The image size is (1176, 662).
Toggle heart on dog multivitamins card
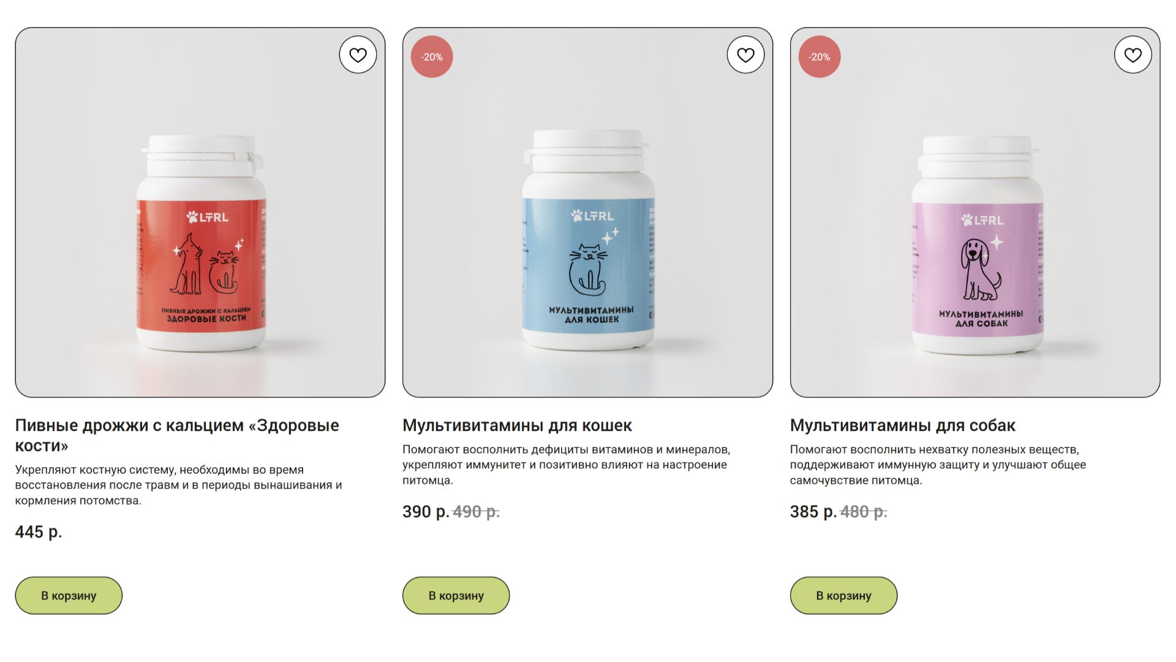[1133, 55]
